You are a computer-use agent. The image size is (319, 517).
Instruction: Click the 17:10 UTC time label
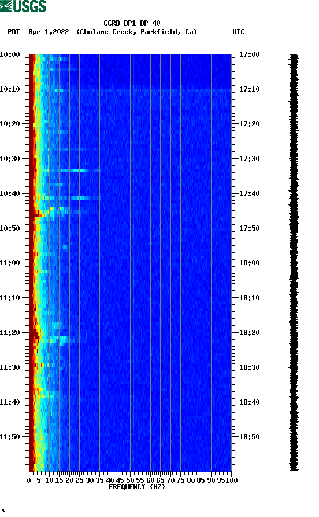(x=249, y=89)
